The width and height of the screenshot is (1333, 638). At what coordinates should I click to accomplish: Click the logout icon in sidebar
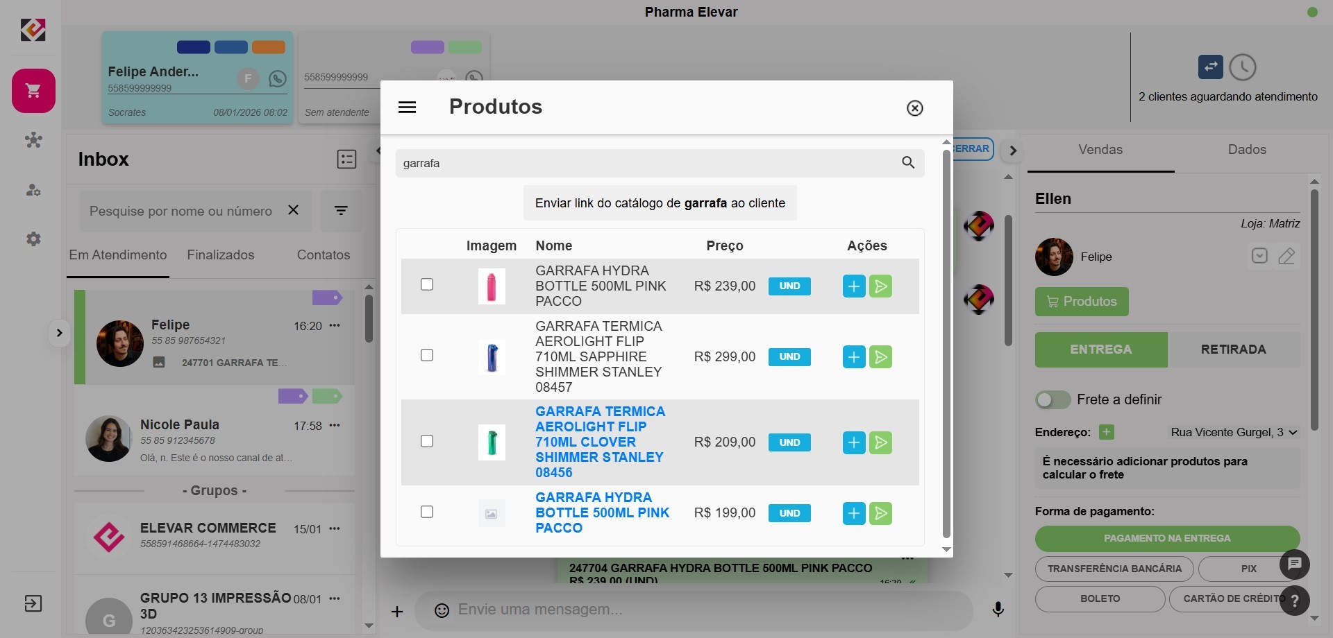(33, 603)
